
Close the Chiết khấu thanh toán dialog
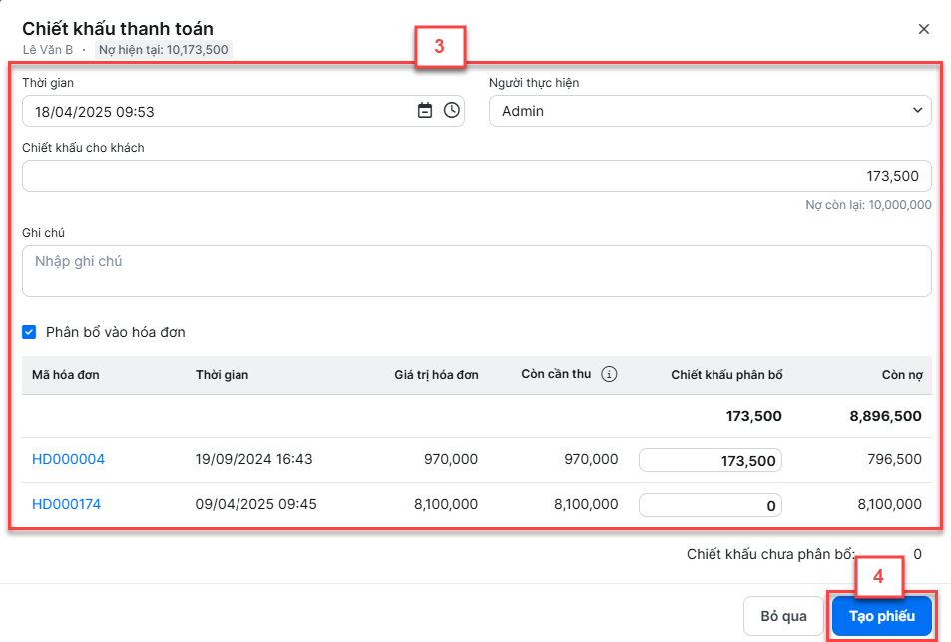[x=924, y=29]
